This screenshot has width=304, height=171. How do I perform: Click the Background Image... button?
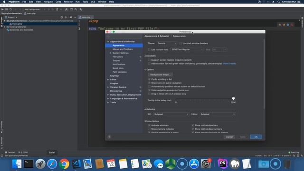pos(161,75)
